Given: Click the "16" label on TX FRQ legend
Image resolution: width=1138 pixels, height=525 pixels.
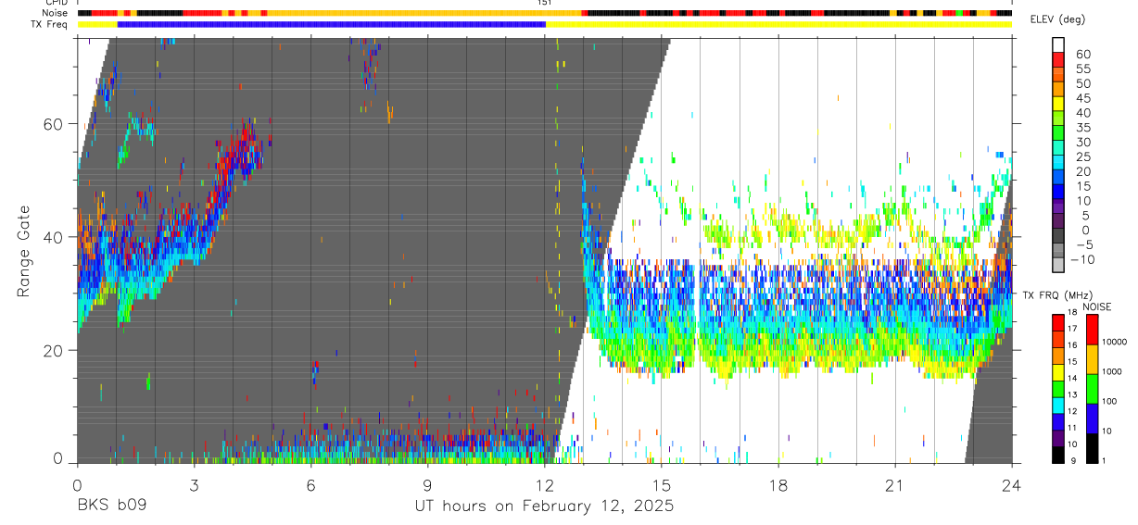Looking at the screenshot, I should [1070, 345].
